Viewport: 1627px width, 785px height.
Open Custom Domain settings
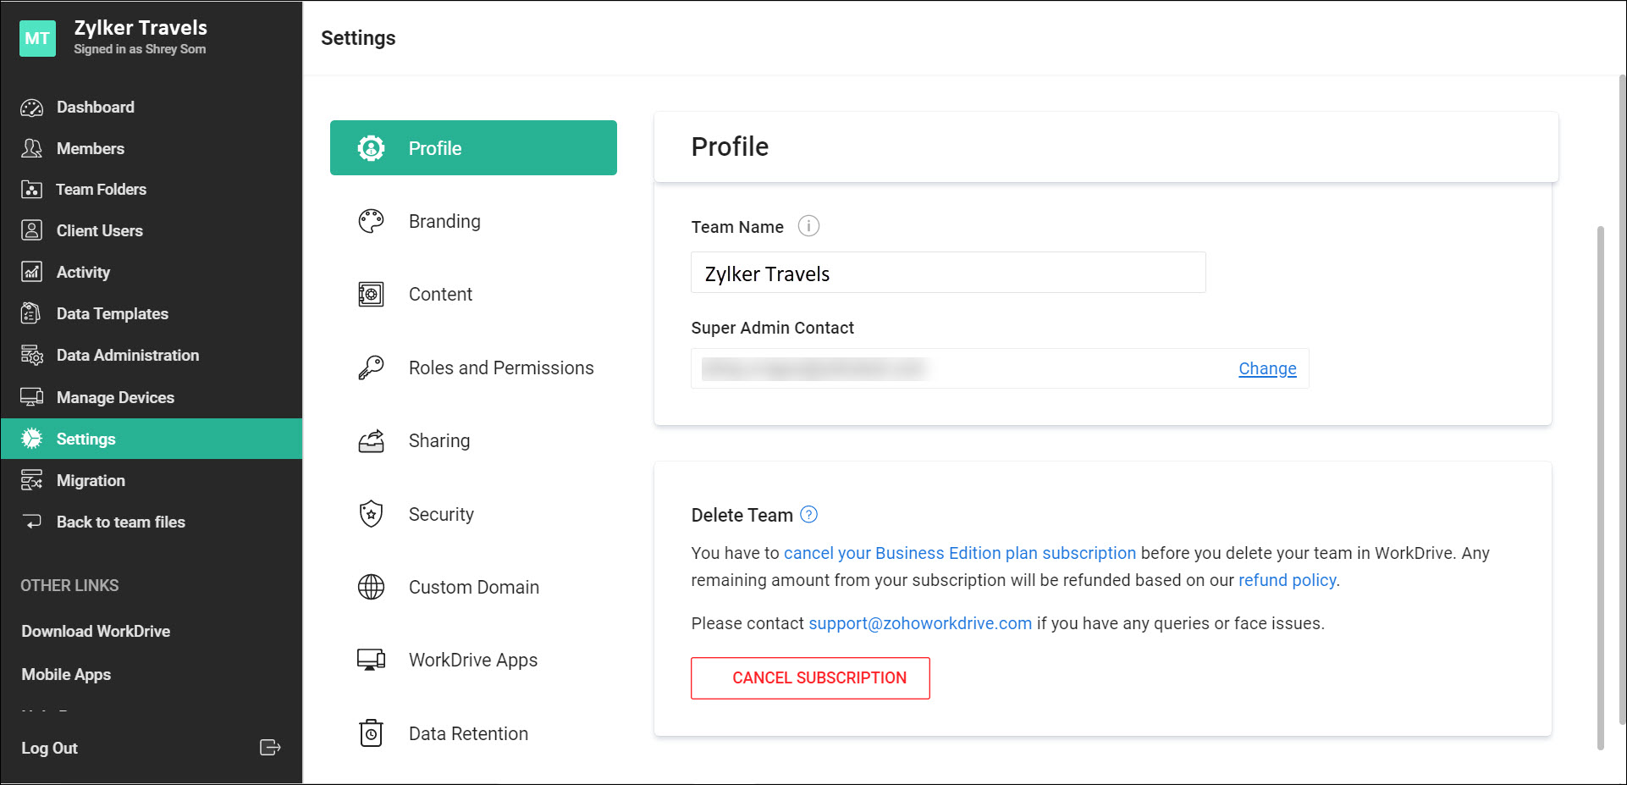tap(473, 587)
